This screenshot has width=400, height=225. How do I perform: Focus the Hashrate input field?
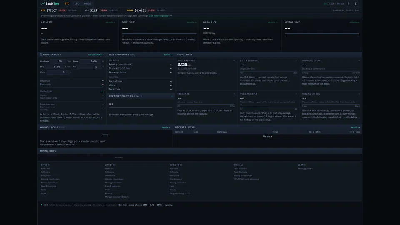[58, 62]
